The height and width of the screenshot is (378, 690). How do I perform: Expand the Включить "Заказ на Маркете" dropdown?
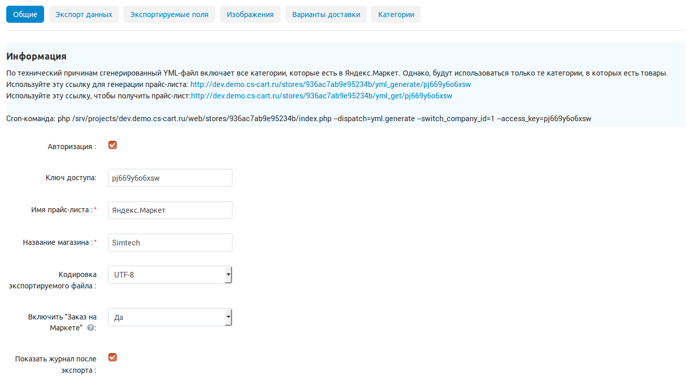[170, 317]
